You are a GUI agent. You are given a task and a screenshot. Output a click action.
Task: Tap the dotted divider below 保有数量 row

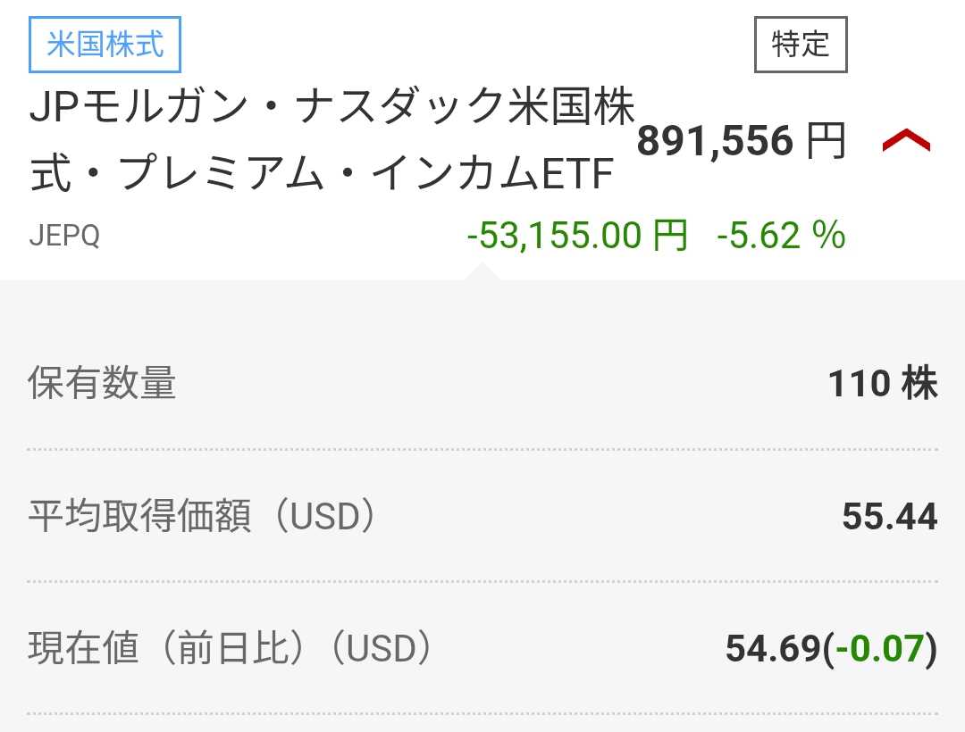click(482, 449)
